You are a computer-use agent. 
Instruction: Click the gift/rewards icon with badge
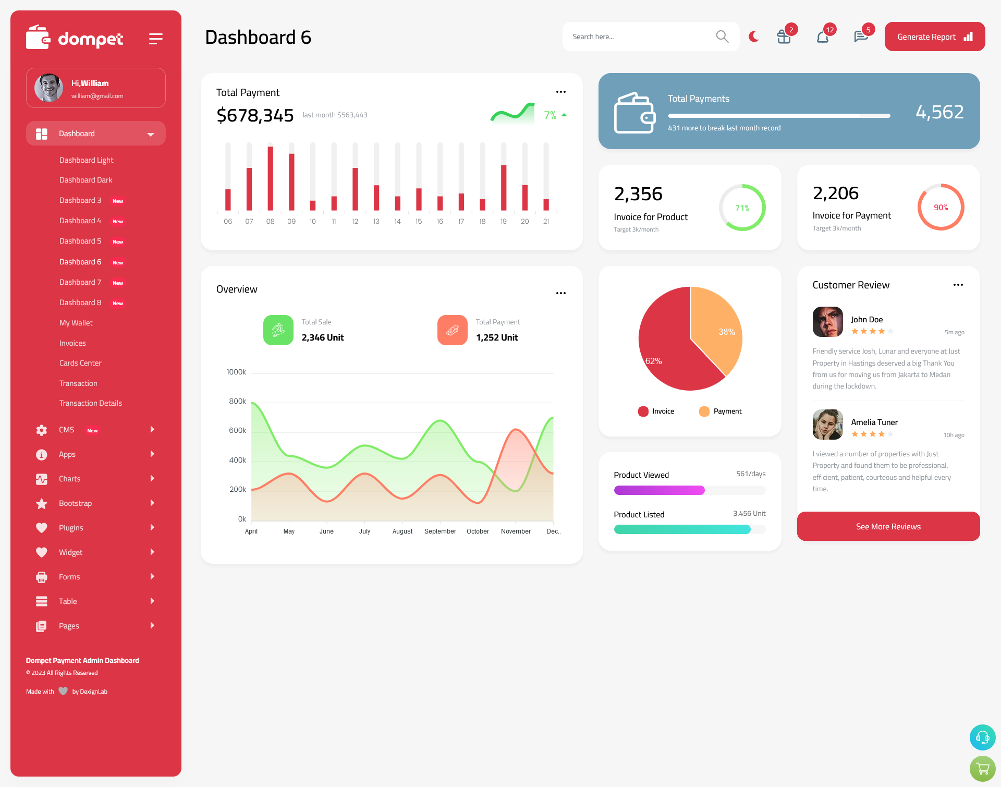pos(783,36)
